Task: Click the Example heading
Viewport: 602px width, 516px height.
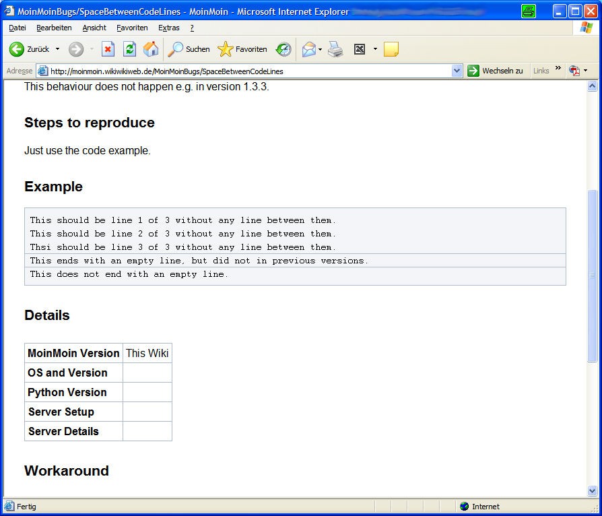Action: coord(53,187)
